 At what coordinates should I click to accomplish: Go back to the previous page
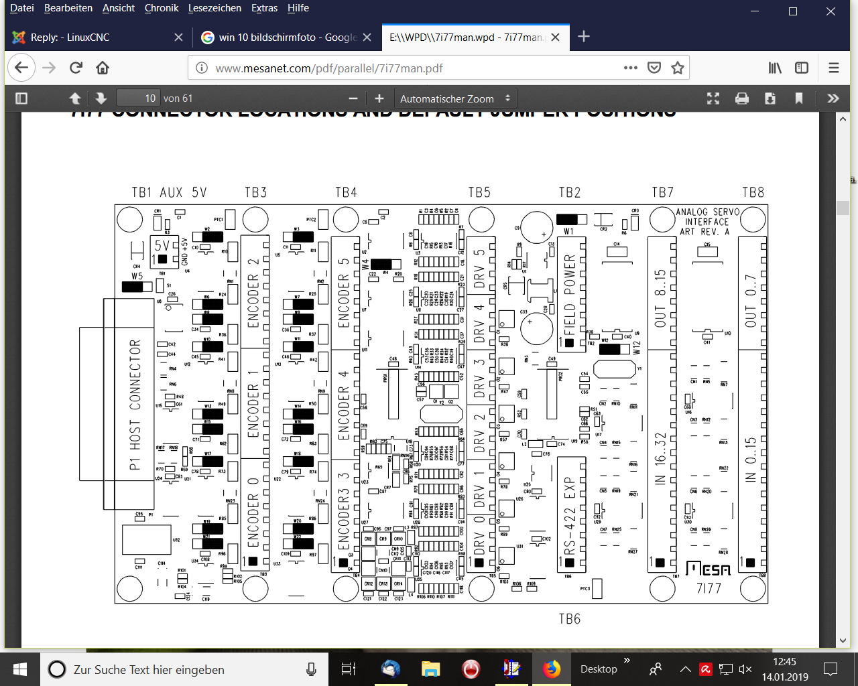click(21, 68)
